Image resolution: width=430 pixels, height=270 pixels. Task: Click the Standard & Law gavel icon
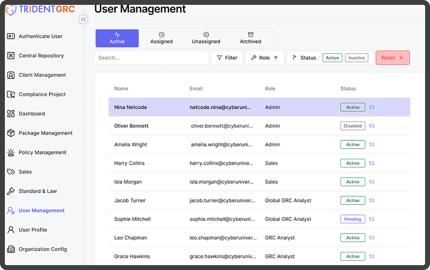pos(11,191)
